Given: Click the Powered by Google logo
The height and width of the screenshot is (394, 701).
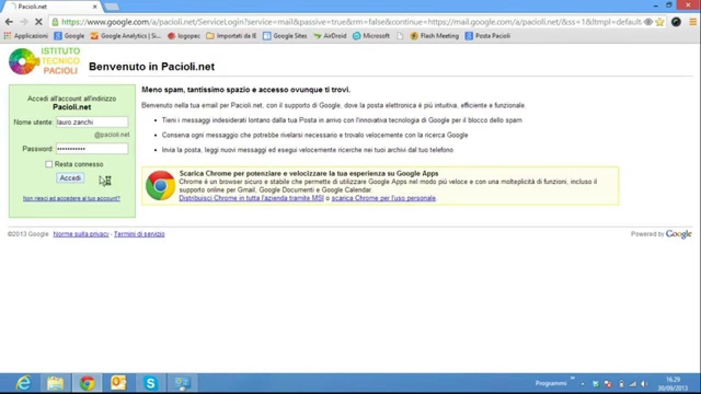Looking at the screenshot, I should coord(679,234).
